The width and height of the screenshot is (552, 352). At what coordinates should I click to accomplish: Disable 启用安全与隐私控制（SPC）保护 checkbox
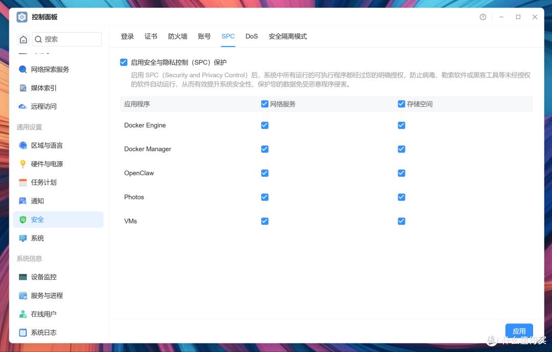point(124,62)
